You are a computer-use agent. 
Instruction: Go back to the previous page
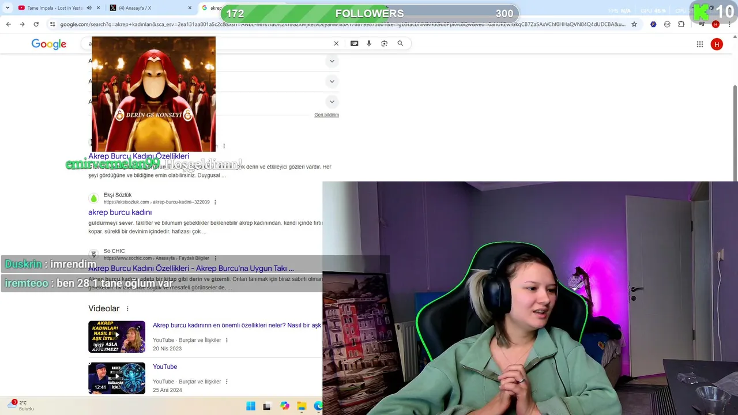(x=8, y=24)
